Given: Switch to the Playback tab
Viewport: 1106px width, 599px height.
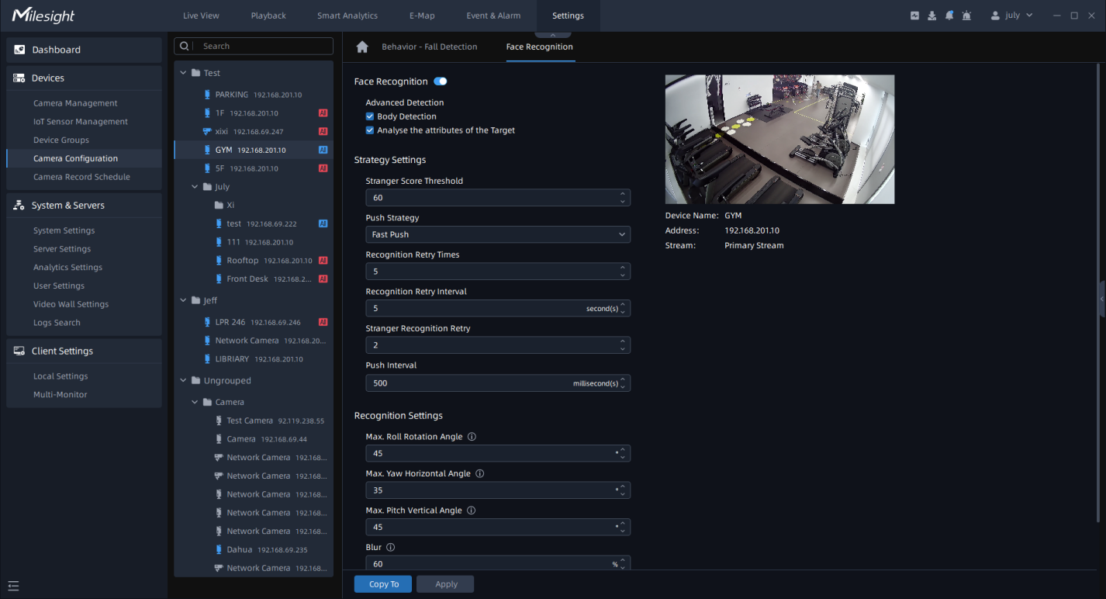Looking at the screenshot, I should coord(268,16).
